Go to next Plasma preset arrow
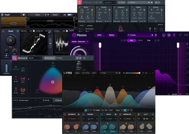This screenshot has height=134, width=189. (156, 35)
